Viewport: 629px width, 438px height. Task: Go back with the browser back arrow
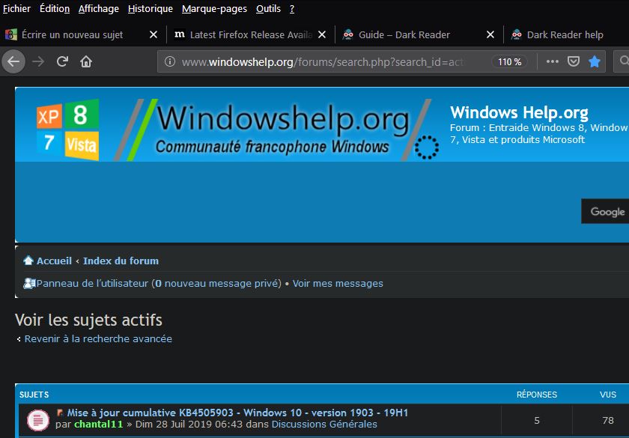point(13,61)
